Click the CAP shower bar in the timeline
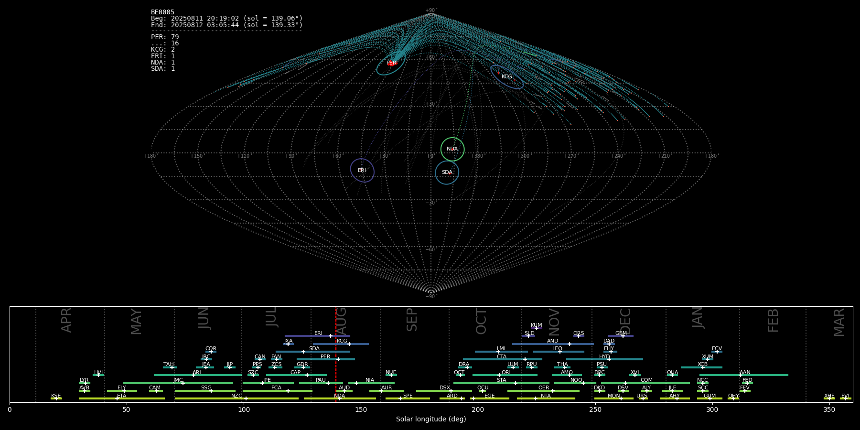Image resolution: width=860 pixels, height=430 pixels. pos(296,375)
